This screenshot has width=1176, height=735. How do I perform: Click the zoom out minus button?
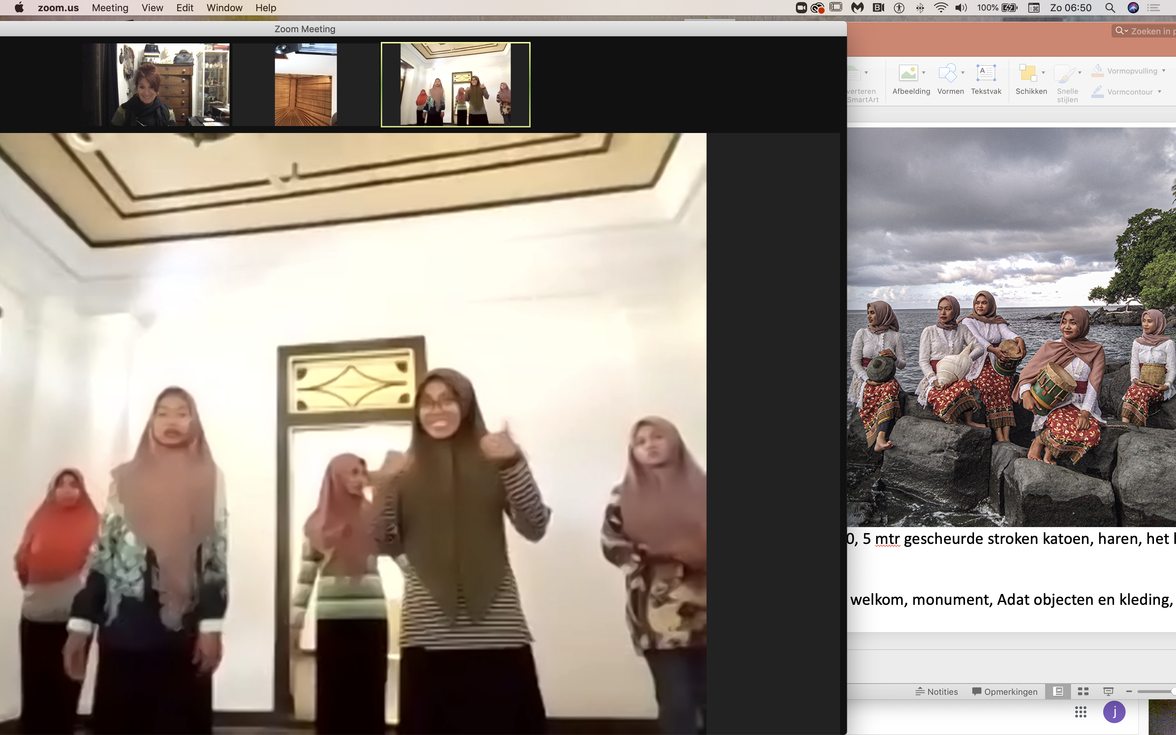click(x=1129, y=691)
